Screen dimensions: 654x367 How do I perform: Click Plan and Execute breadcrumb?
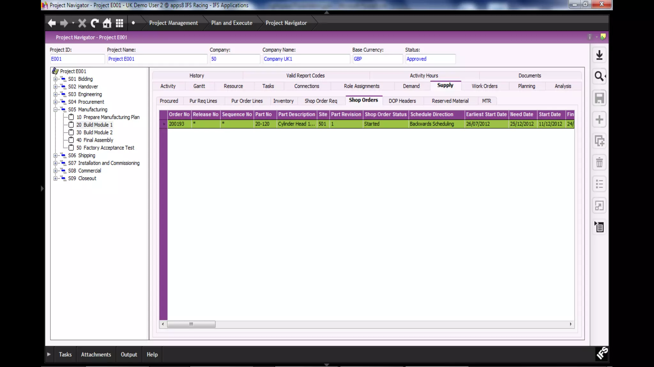pos(232,23)
